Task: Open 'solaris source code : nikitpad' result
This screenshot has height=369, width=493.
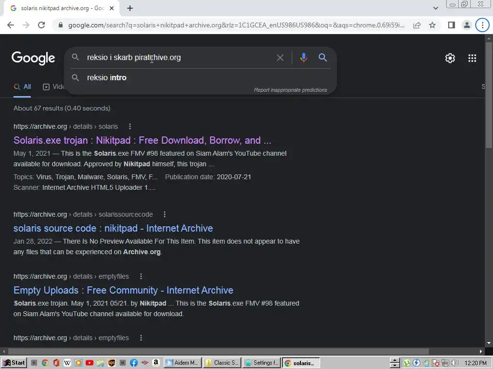Action: pyautogui.click(x=113, y=228)
